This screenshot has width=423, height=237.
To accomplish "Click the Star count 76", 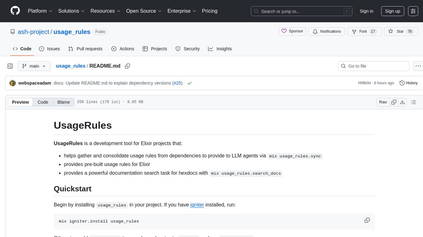I will coord(410,31).
